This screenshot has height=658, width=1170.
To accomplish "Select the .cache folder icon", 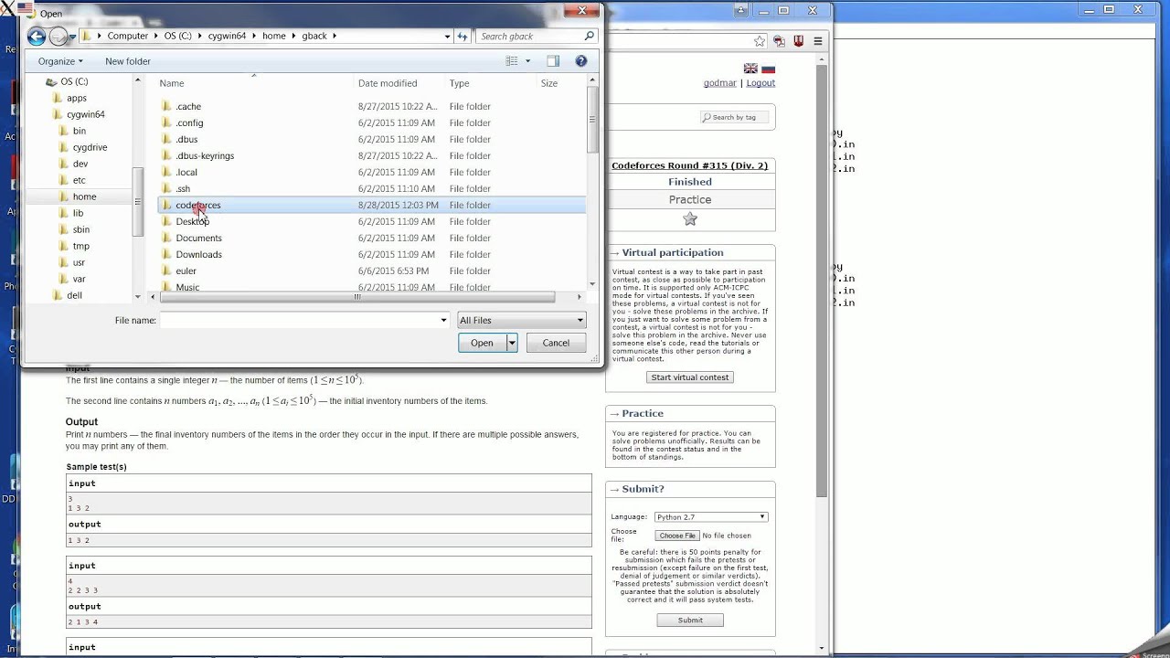I will click(166, 106).
